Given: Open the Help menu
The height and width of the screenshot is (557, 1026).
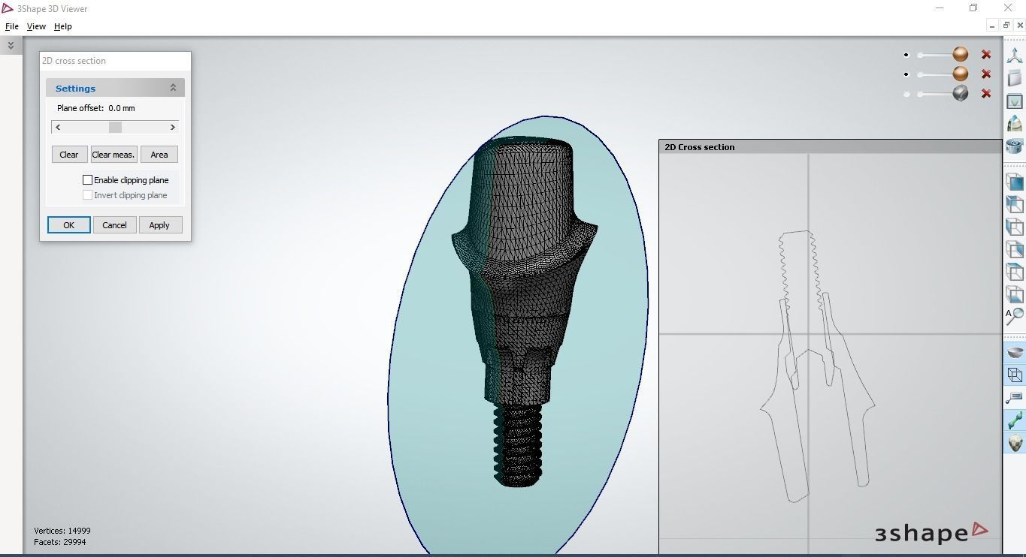Looking at the screenshot, I should 63,26.
